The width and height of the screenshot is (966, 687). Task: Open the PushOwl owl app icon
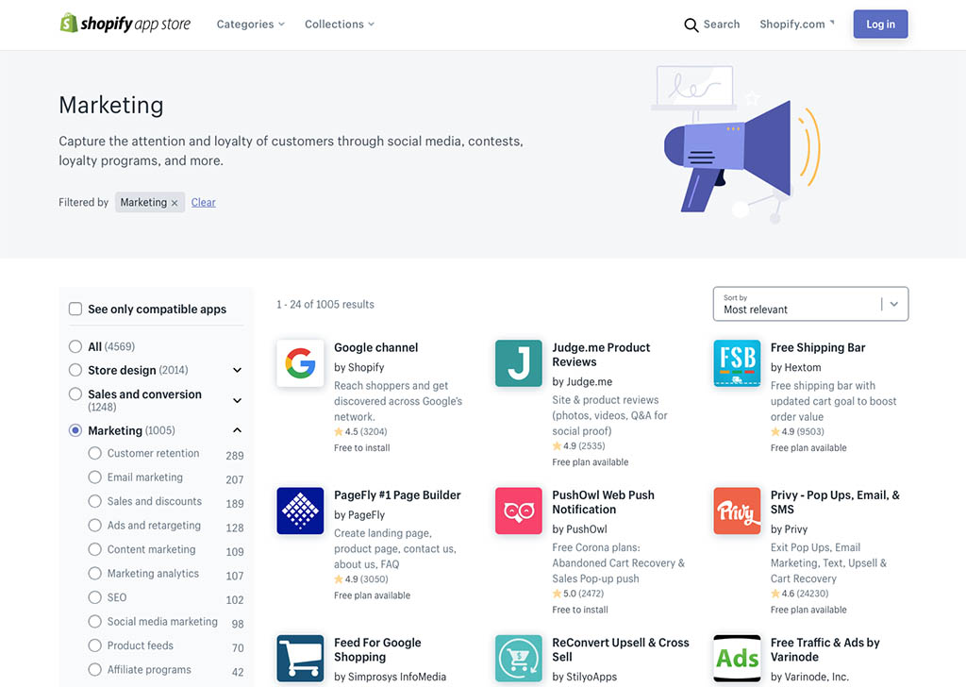click(x=519, y=511)
